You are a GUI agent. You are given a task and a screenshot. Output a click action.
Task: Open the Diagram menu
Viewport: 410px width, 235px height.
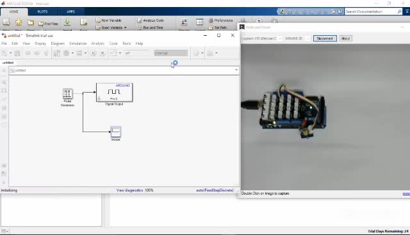[x=58, y=43]
